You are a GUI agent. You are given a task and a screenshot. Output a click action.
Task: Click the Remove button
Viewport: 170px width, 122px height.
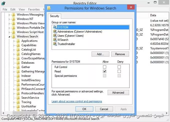pos(120,54)
